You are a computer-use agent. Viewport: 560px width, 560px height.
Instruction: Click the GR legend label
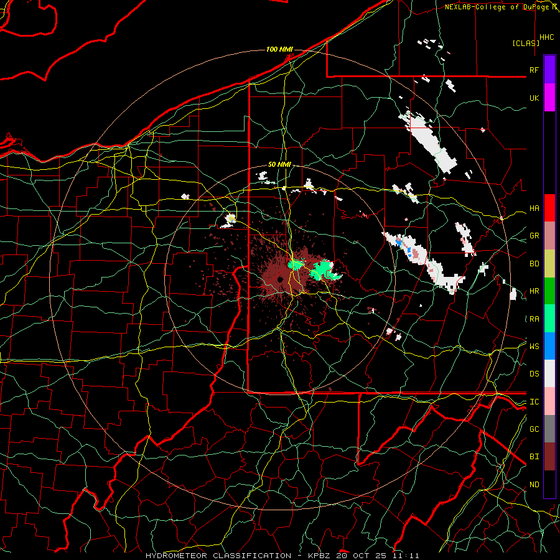(x=534, y=236)
